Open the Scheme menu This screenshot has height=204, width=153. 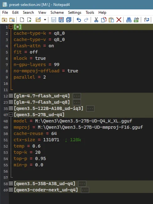57,13
